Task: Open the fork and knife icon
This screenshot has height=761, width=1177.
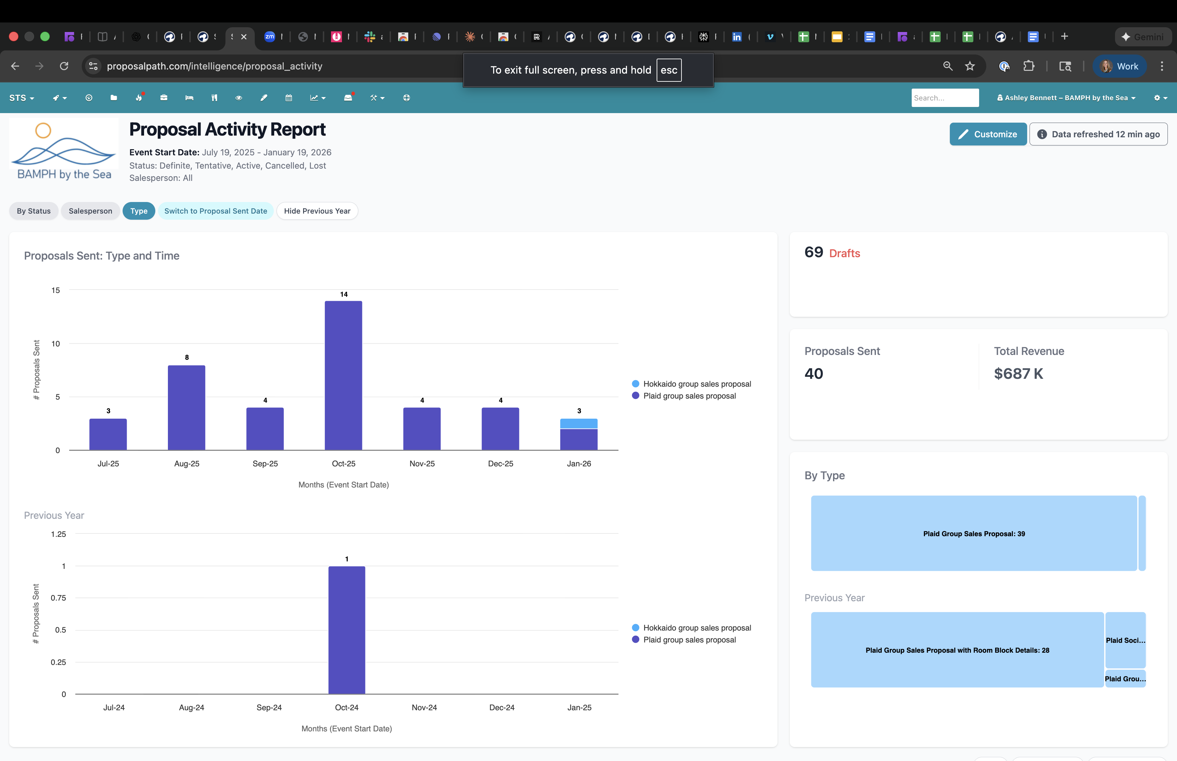Action: click(214, 98)
